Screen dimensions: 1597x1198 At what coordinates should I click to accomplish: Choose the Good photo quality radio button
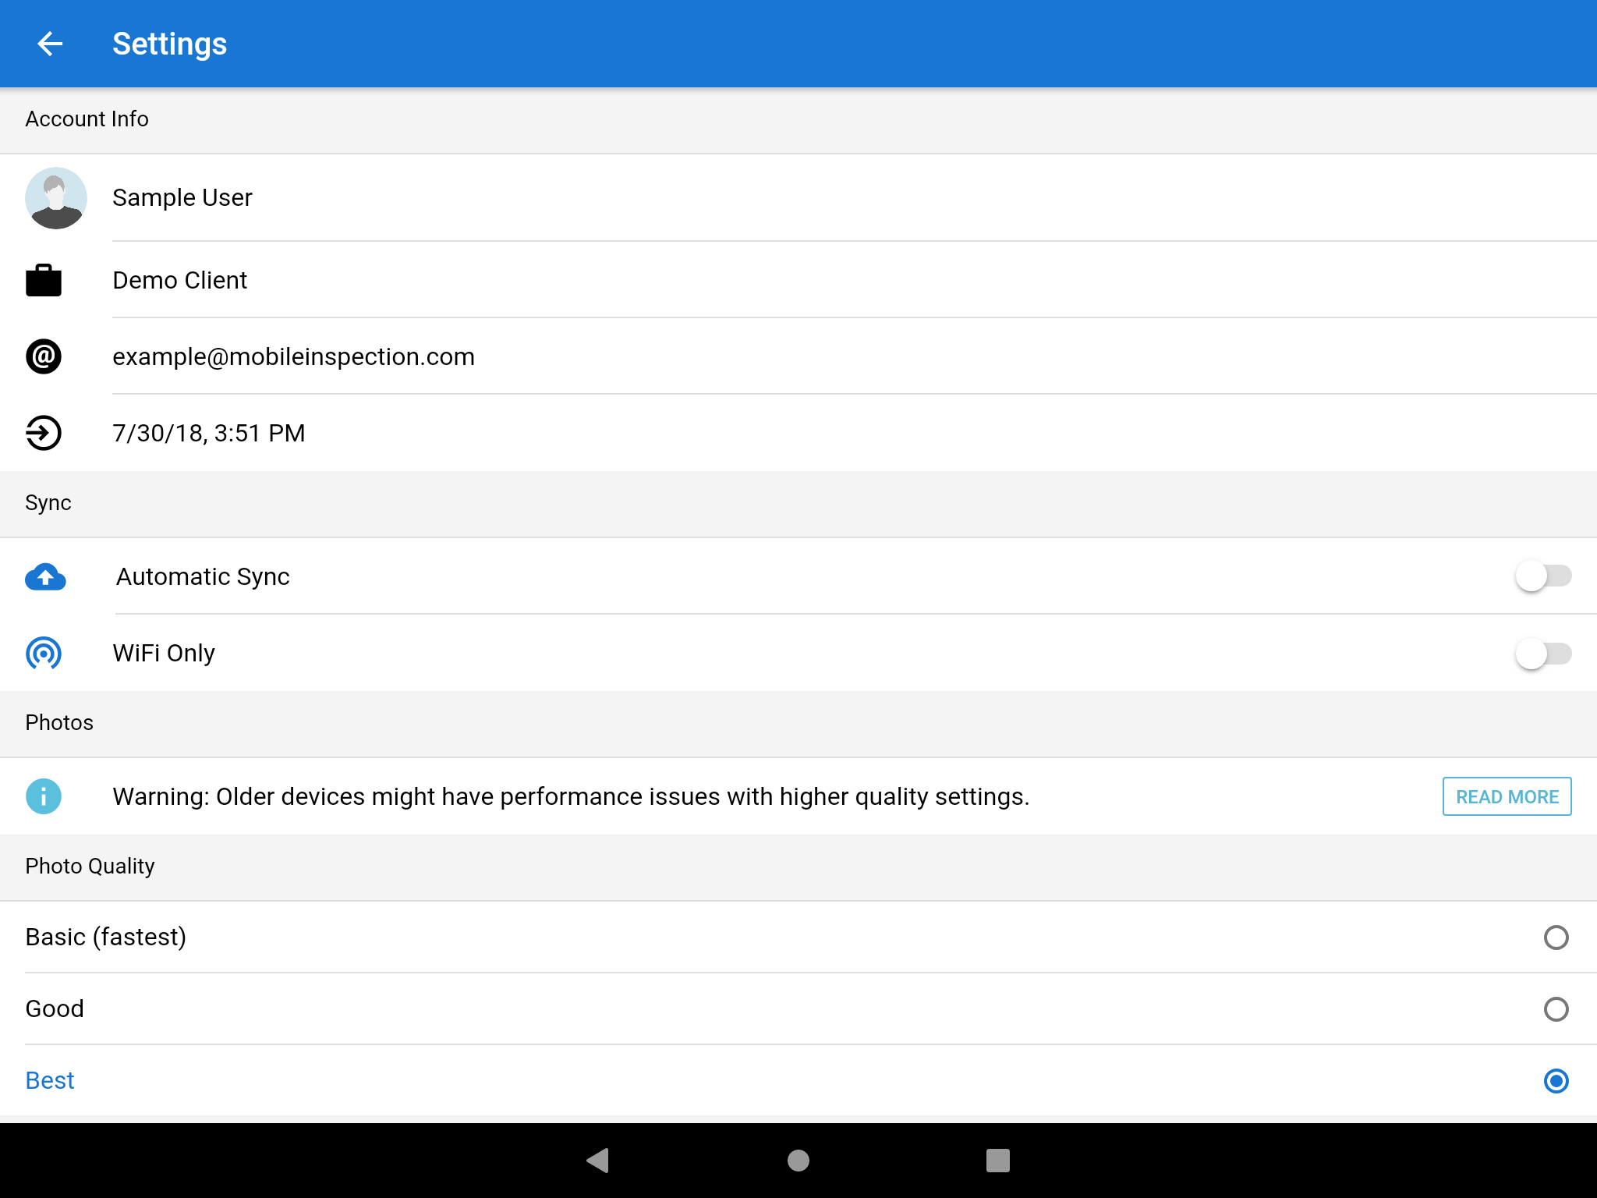point(1556,1008)
